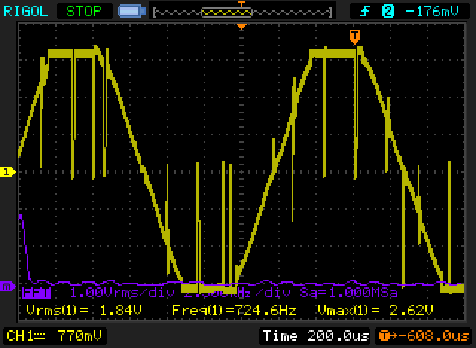Click the orange trigger position T marker
Screen dimensions: 476x348
click(x=355, y=36)
